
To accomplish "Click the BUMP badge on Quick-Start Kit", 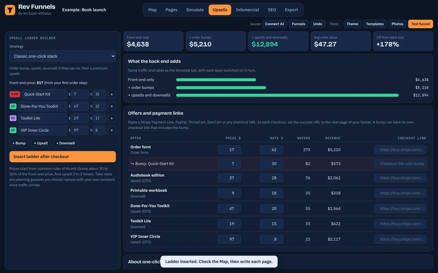I will pos(15,94).
